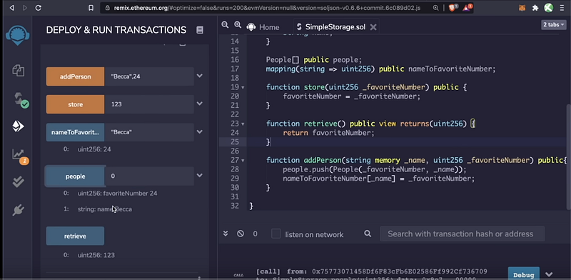Click the 'uint256: 123' retrieve output
Viewport: 571px width, 280px height.
(x=96, y=255)
